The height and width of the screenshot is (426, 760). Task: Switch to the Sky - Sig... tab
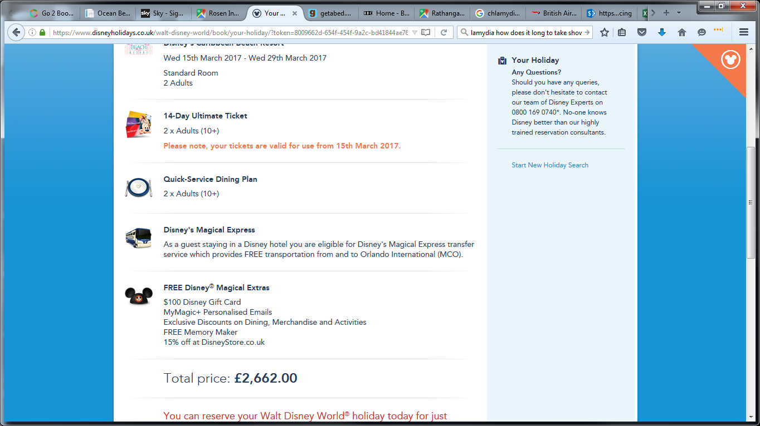pyautogui.click(x=163, y=13)
